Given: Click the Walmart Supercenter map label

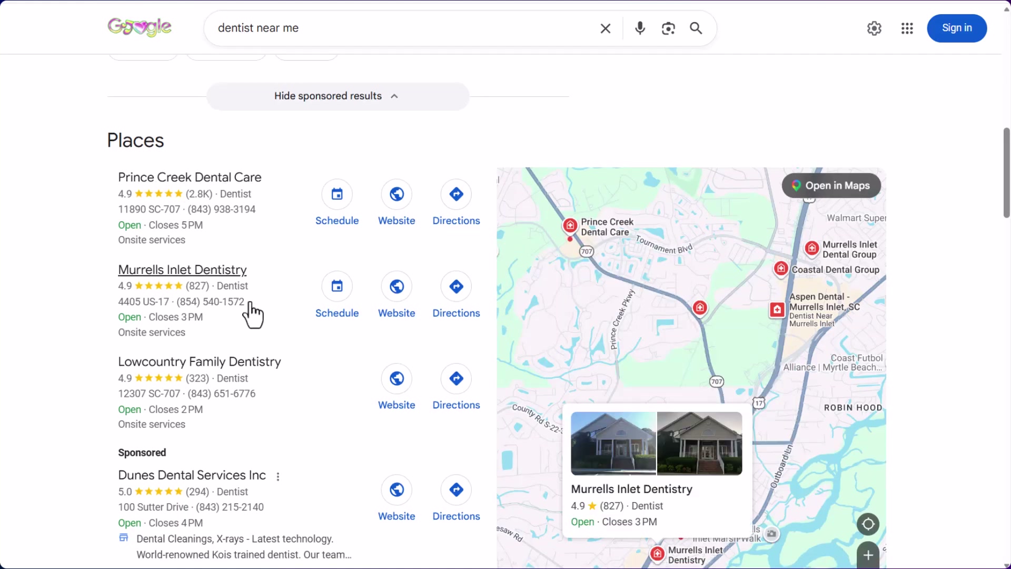Looking at the screenshot, I should point(856,218).
